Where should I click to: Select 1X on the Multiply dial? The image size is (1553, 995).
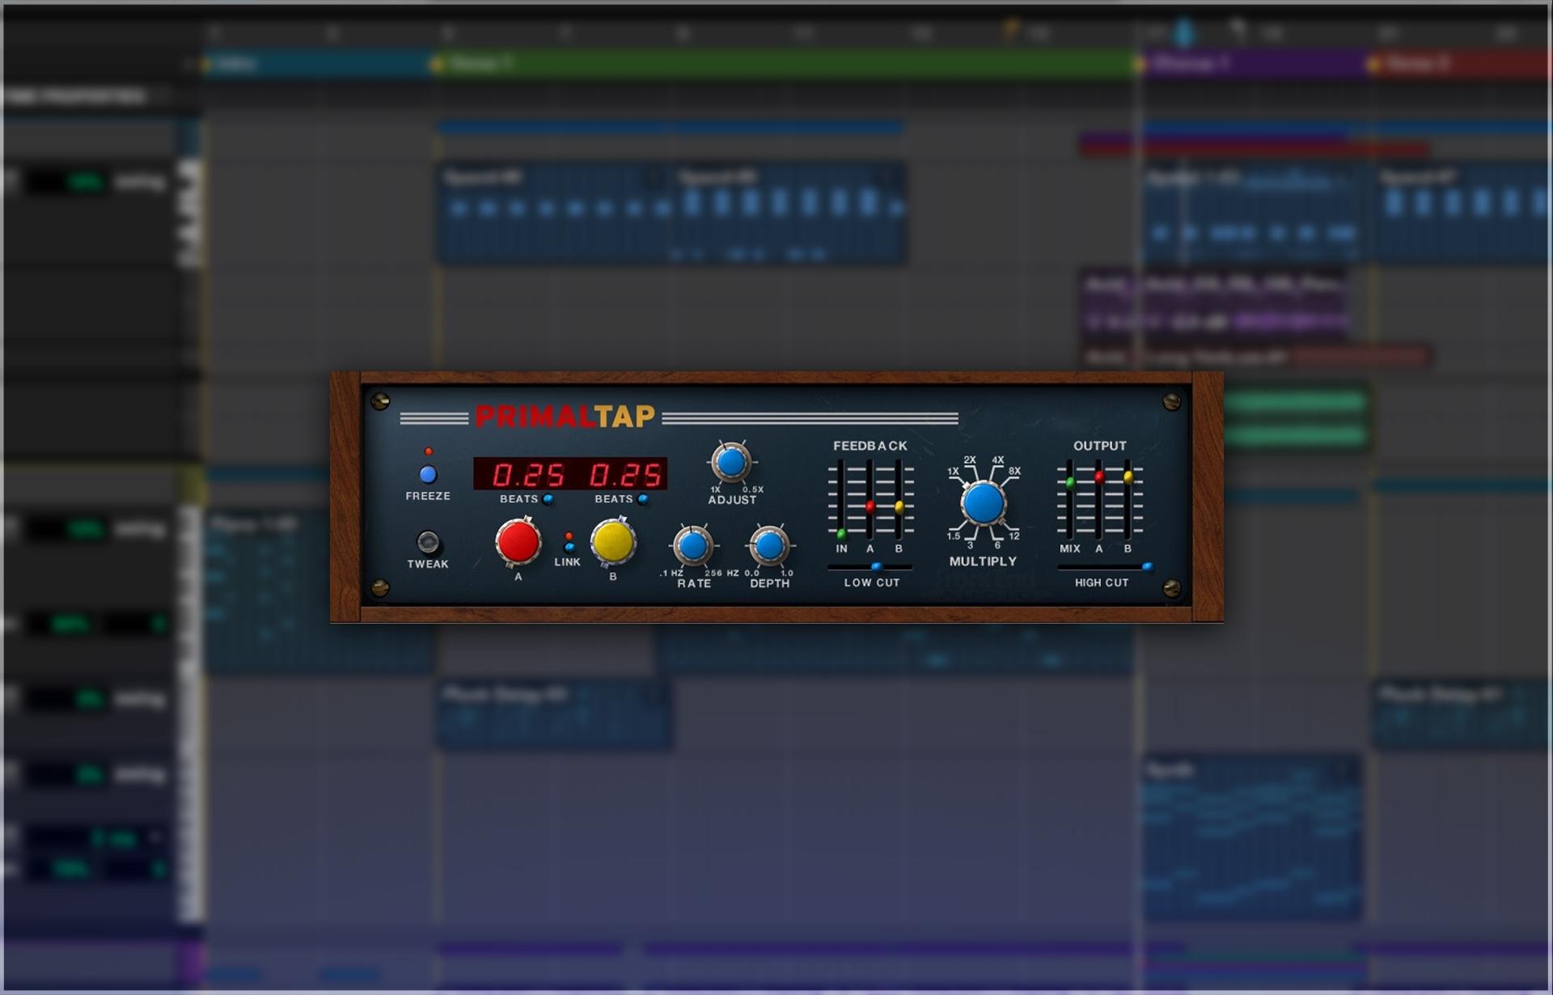coord(954,471)
